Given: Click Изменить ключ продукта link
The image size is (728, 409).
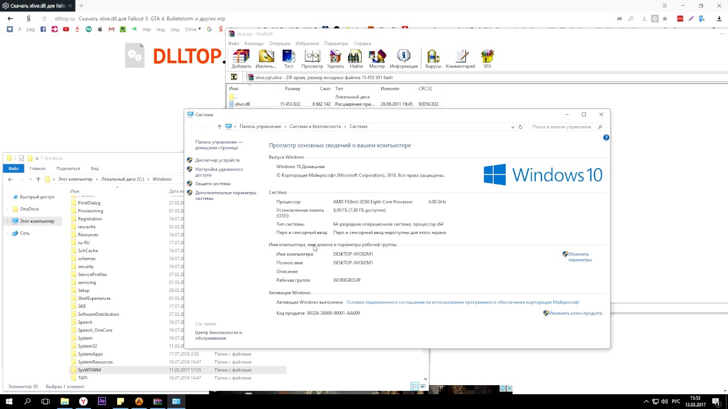Looking at the screenshot, I should (576, 313).
